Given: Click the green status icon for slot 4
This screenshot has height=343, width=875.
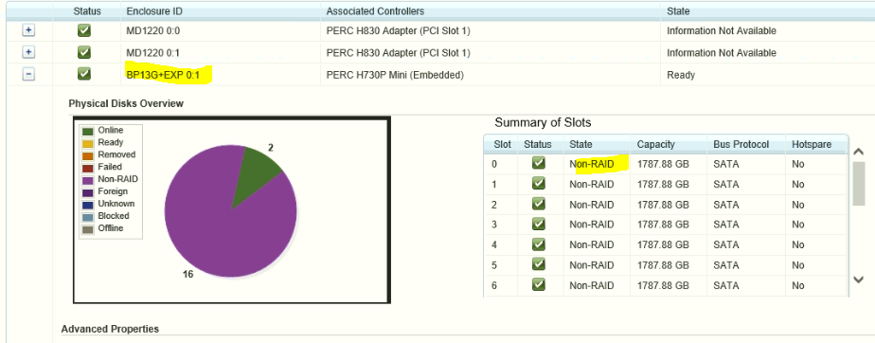Looking at the screenshot, I should (x=539, y=244).
